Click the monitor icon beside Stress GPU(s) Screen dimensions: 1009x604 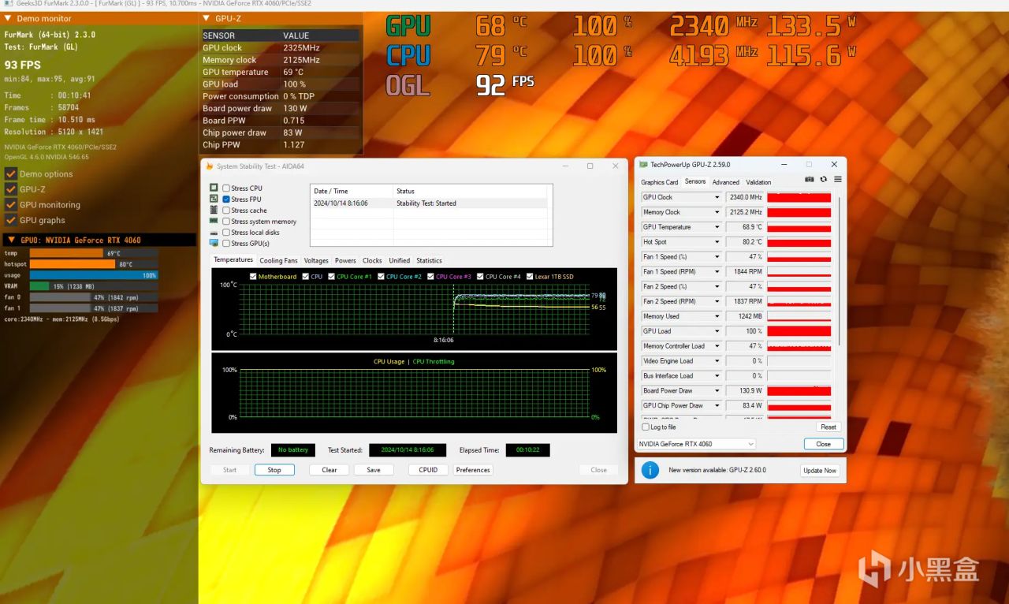pyautogui.click(x=214, y=244)
